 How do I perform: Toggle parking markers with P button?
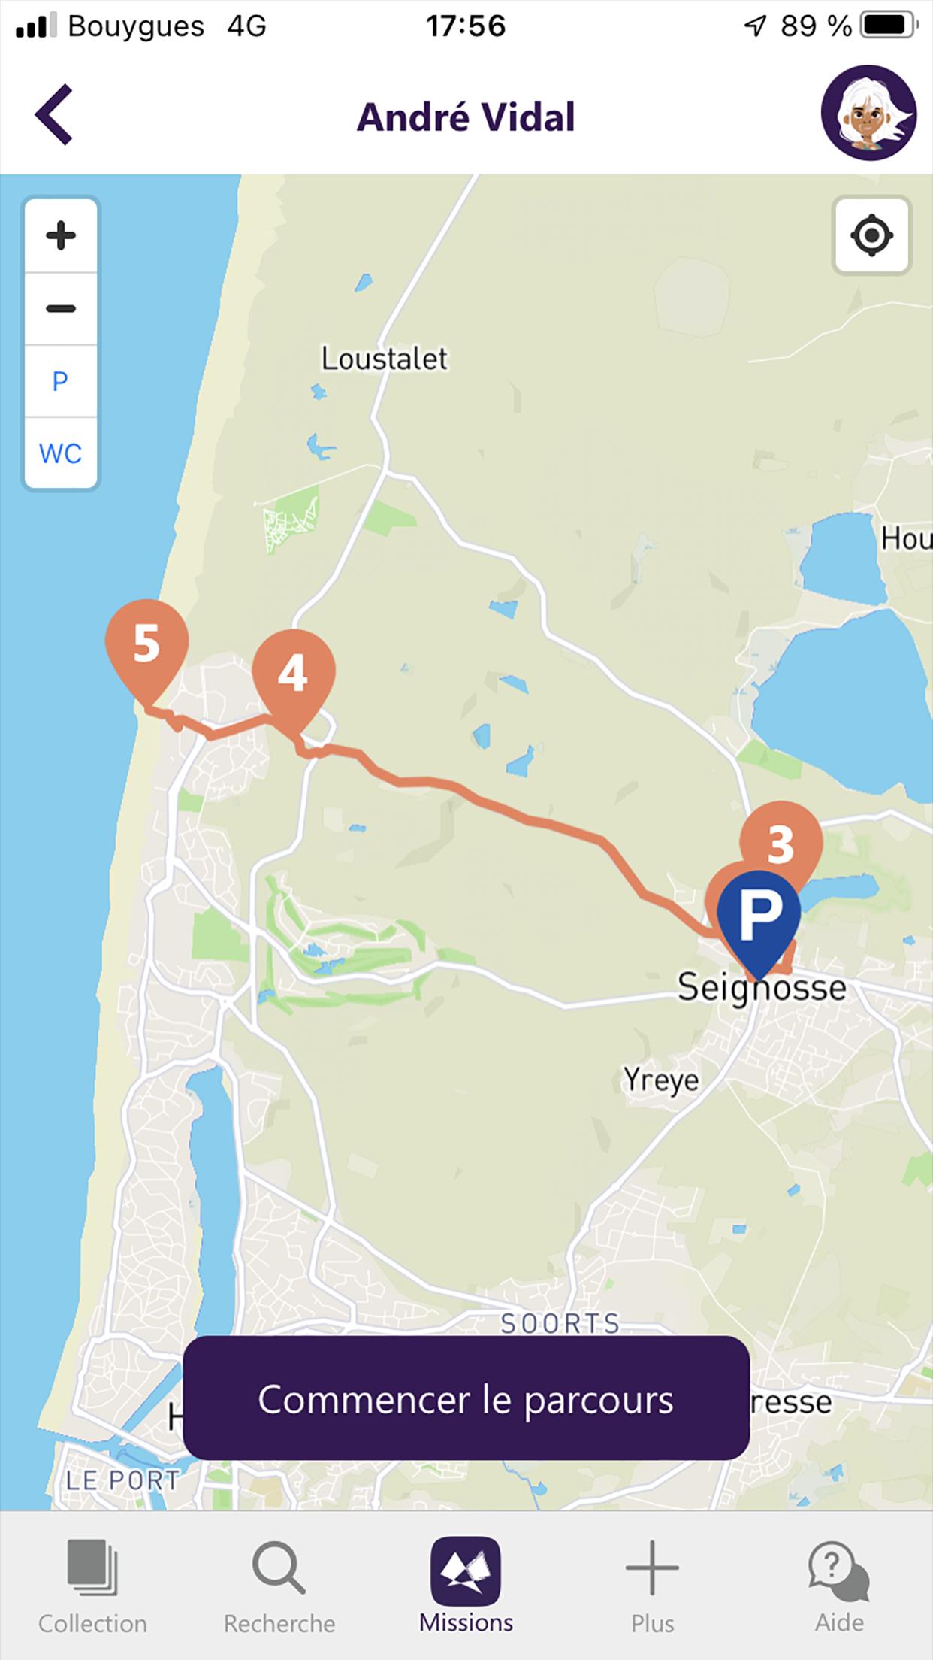click(x=61, y=381)
